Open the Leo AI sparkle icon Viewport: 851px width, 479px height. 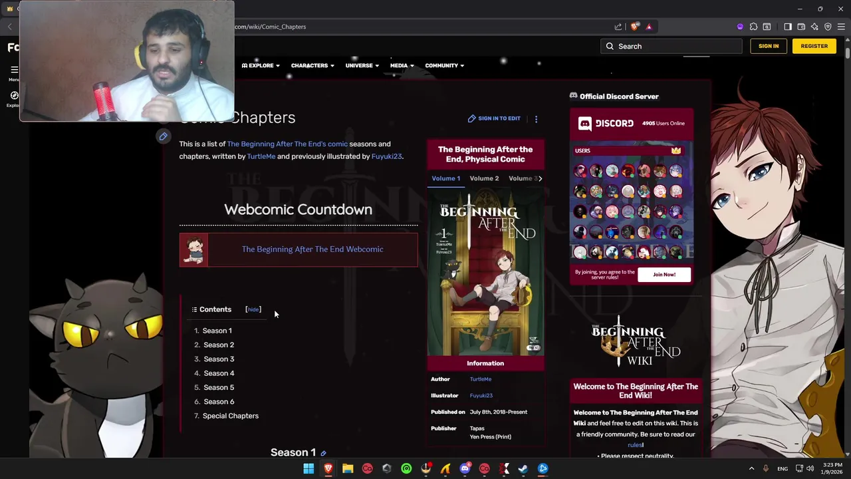point(814,27)
